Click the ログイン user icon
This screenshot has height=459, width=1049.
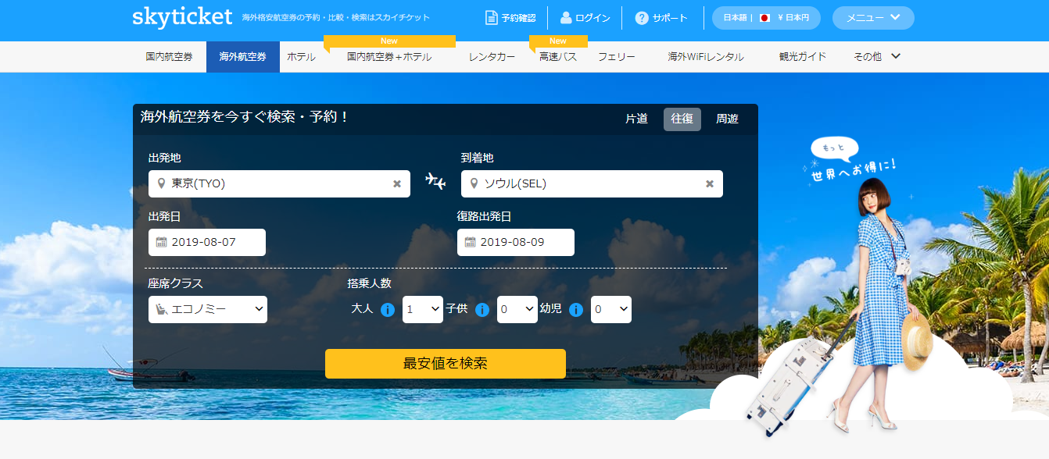click(566, 18)
